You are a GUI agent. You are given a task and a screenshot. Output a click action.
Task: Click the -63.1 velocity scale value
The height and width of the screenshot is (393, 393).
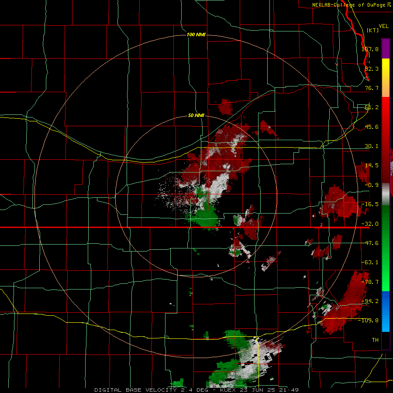pyautogui.click(x=370, y=262)
